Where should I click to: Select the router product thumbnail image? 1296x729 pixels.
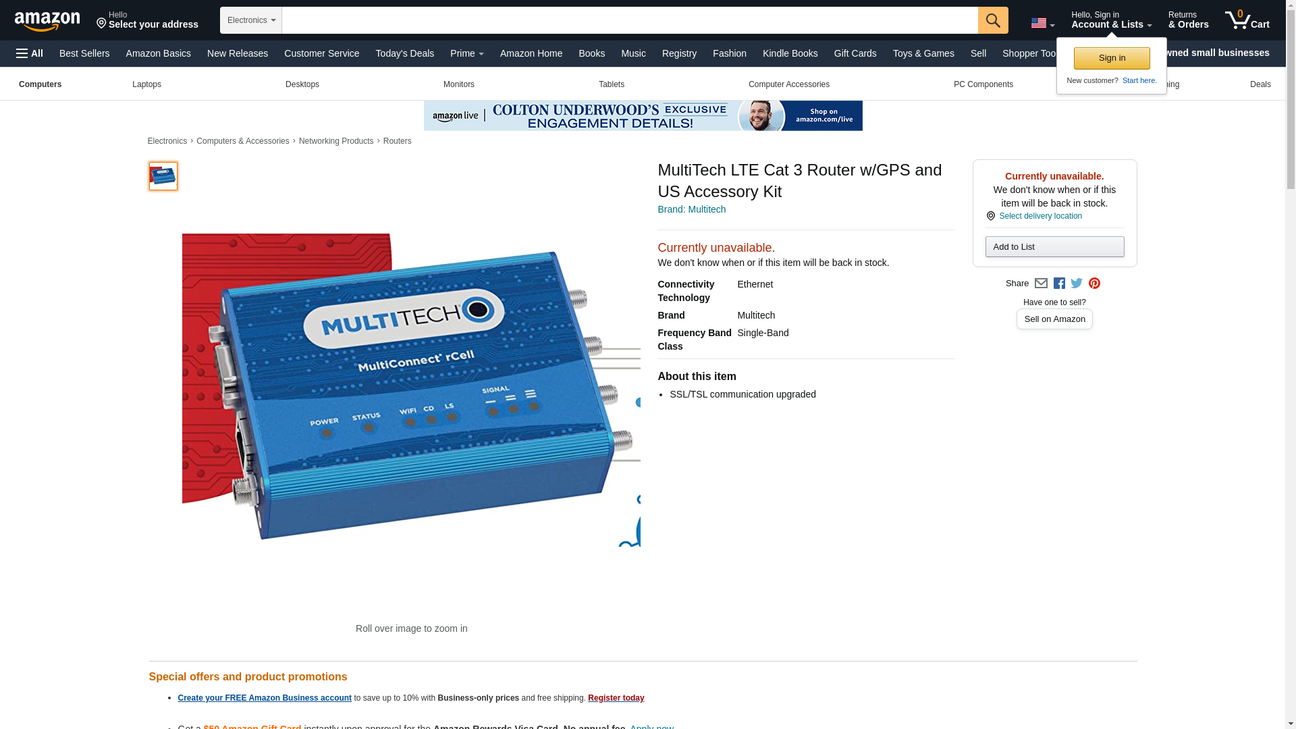[x=163, y=175]
